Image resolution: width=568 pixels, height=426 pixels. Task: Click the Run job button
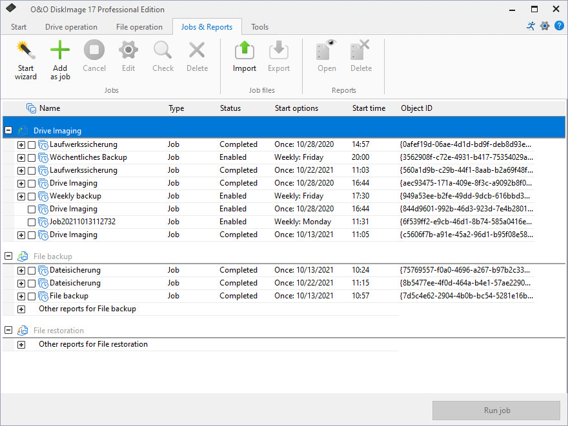click(496, 411)
